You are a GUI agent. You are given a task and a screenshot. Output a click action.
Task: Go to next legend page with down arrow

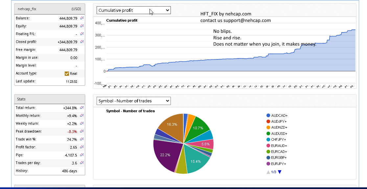point(280,172)
